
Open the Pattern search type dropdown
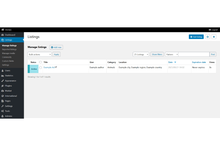pyautogui.click(x=172, y=54)
